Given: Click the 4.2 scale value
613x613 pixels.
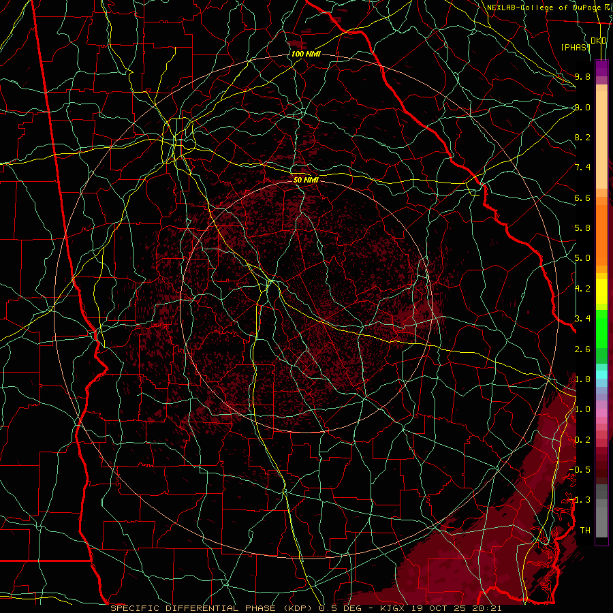Looking at the screenshot, I should 582,289.
